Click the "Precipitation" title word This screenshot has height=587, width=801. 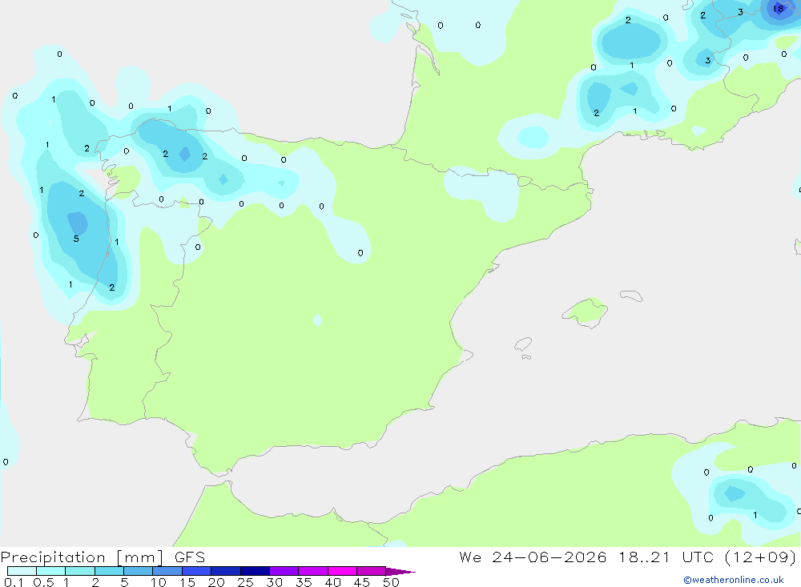pyautogui.click(x=53, y=557)
